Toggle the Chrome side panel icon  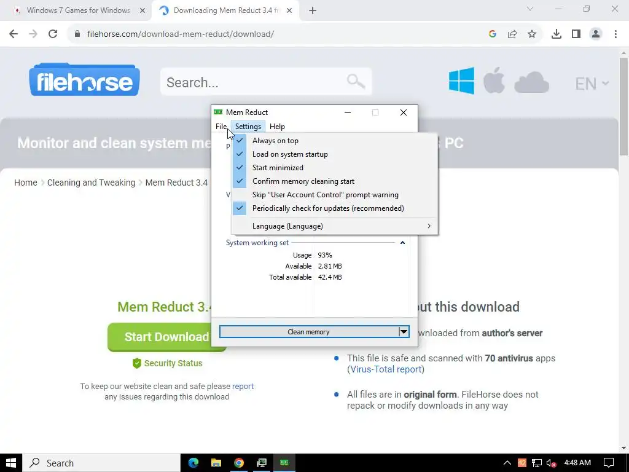(576, 34)
